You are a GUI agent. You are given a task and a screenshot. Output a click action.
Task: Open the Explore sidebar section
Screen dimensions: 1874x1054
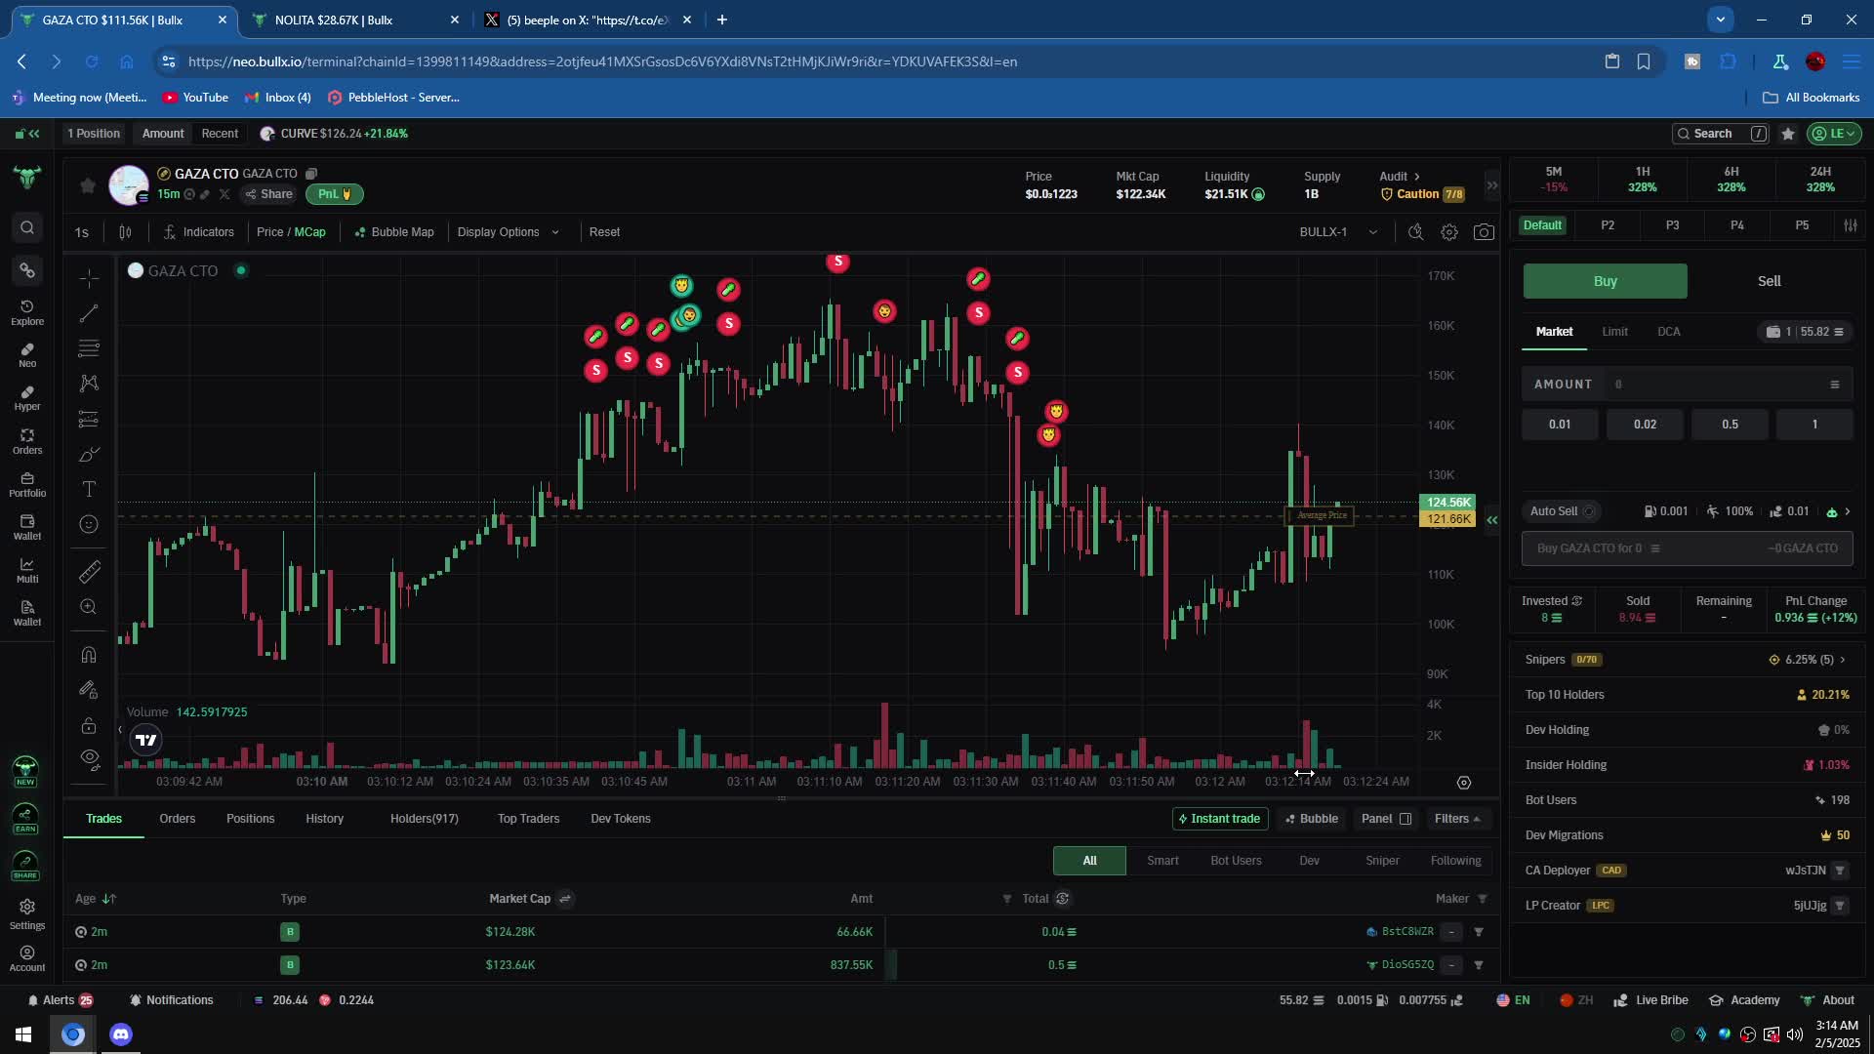coord(27,312)
